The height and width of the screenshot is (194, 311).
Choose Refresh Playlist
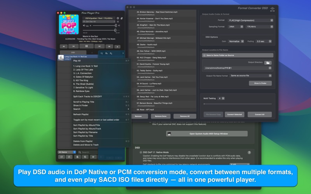tap(101, 114)
